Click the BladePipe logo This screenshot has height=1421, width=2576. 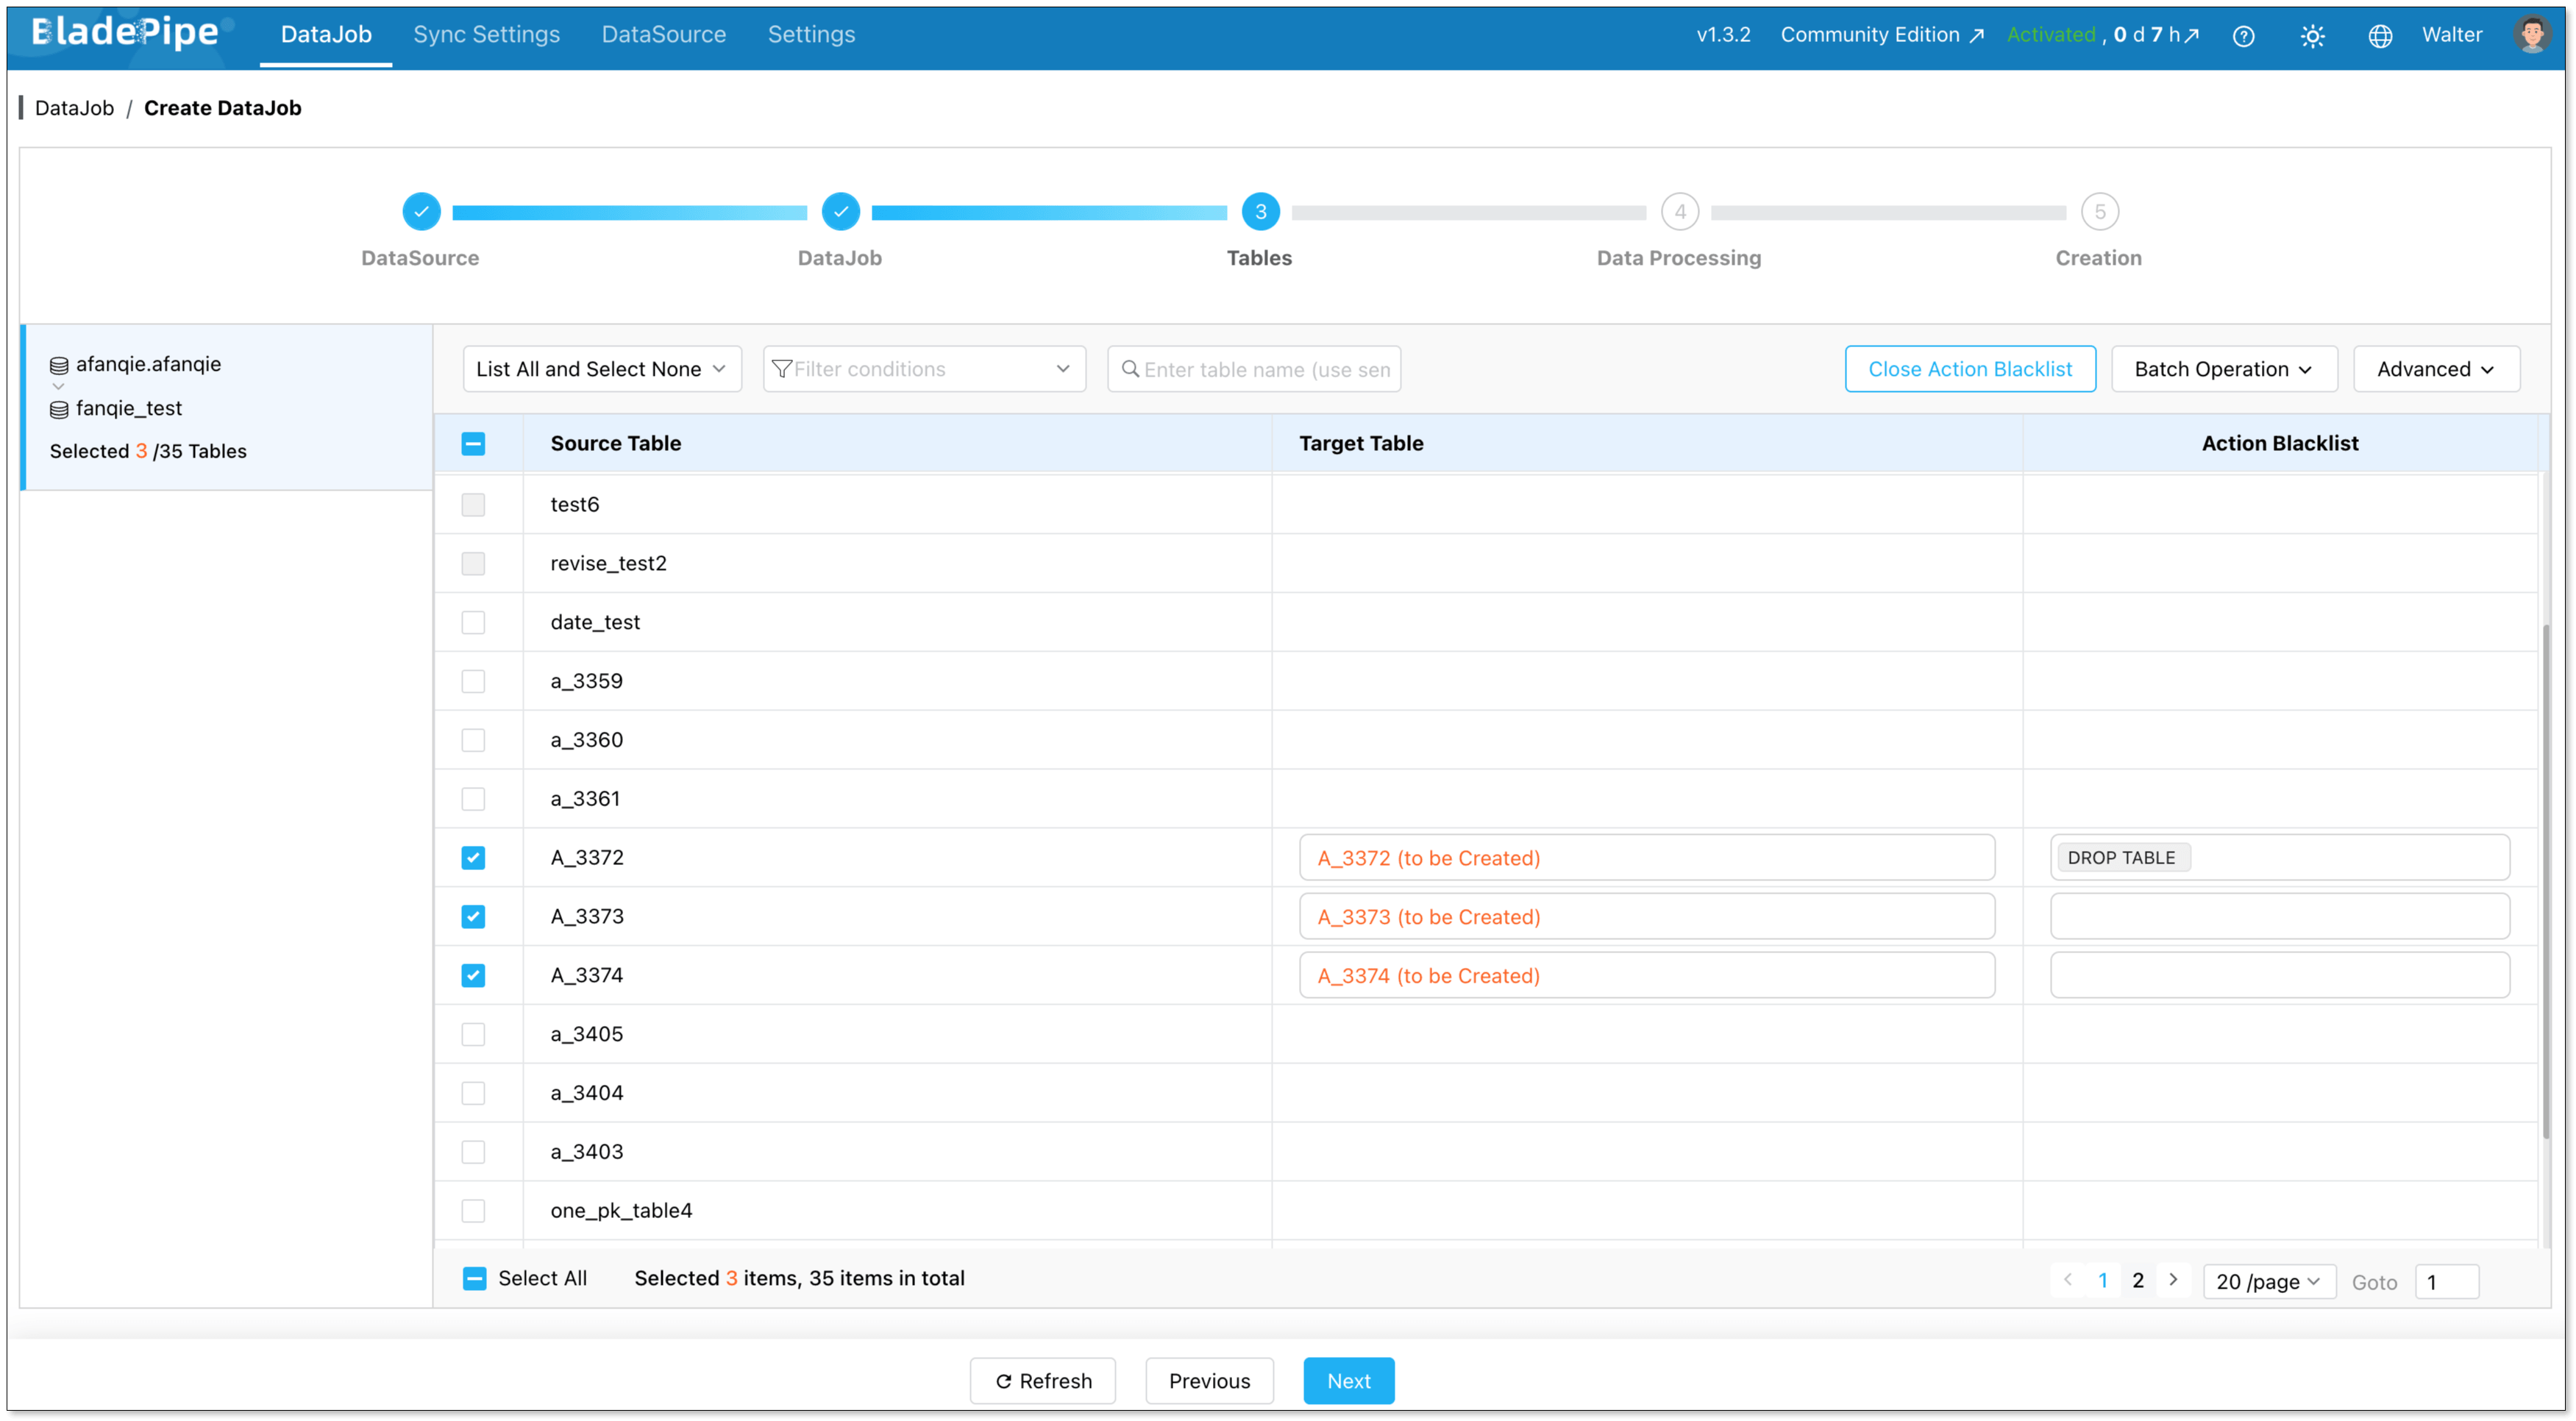click(125, 33)
